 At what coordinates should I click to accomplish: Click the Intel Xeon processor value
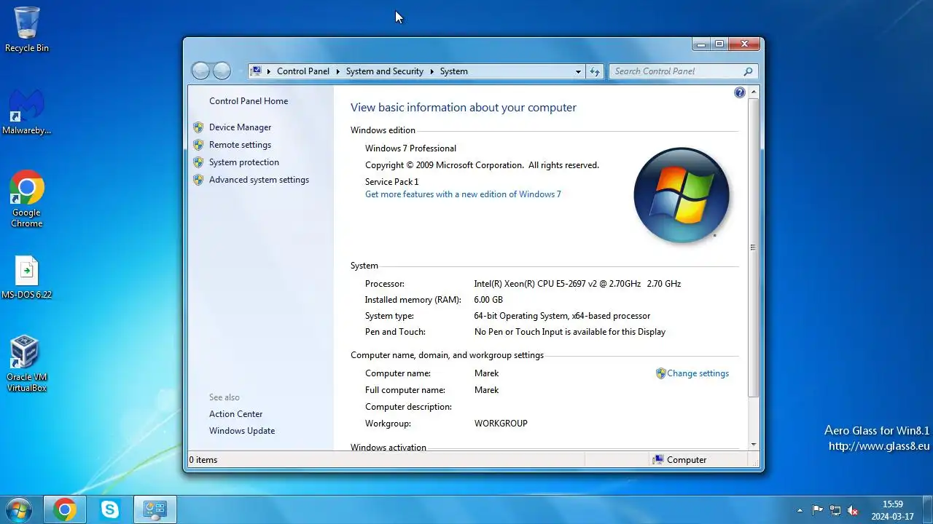coord(577,284)
